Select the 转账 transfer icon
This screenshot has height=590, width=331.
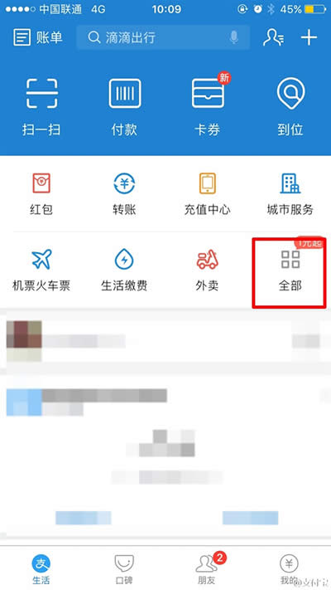[124, 183]
